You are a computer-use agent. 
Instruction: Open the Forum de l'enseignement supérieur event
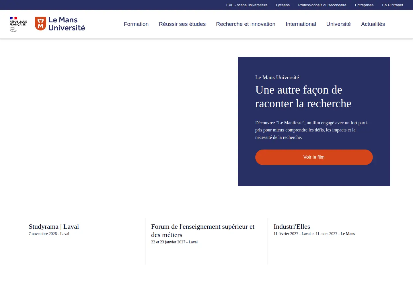point(203,231)
